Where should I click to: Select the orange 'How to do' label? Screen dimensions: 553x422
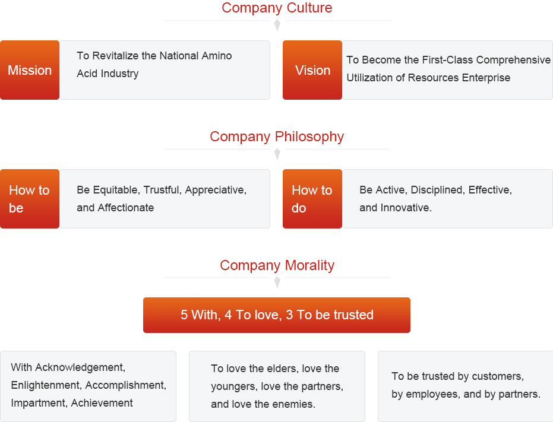pos(312,199)
